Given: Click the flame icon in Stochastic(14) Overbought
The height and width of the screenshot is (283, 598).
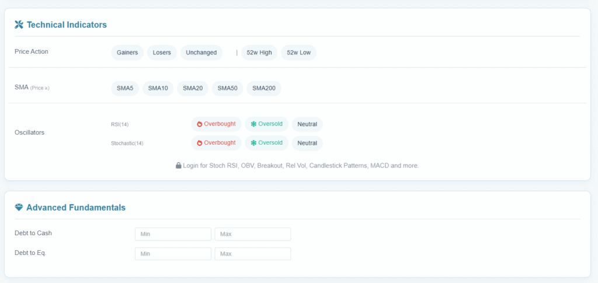Looking at the screenshot, I should [x=200, y=143].
